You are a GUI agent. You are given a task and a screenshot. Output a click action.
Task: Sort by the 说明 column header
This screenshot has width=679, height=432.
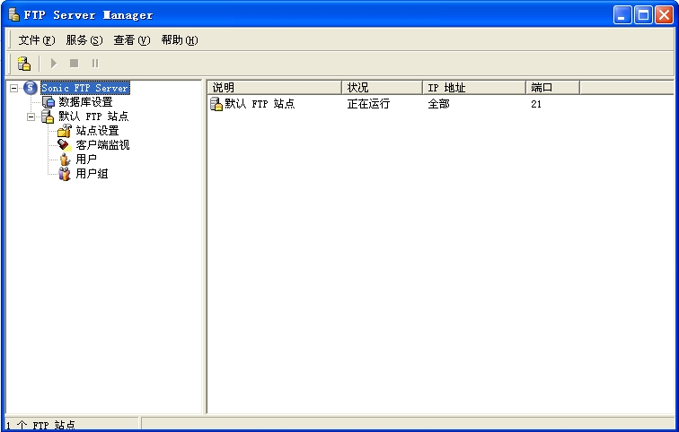(274, 87)
